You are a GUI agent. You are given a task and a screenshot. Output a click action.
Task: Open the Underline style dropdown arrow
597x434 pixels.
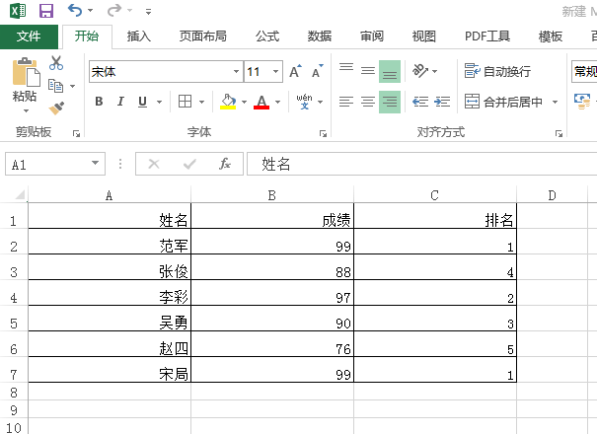click(x=160, y=102)
